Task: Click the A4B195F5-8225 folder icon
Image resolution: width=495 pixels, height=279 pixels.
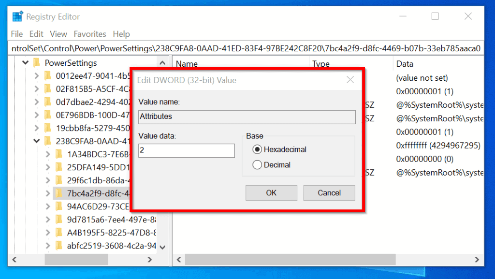Action: (59, 233)
